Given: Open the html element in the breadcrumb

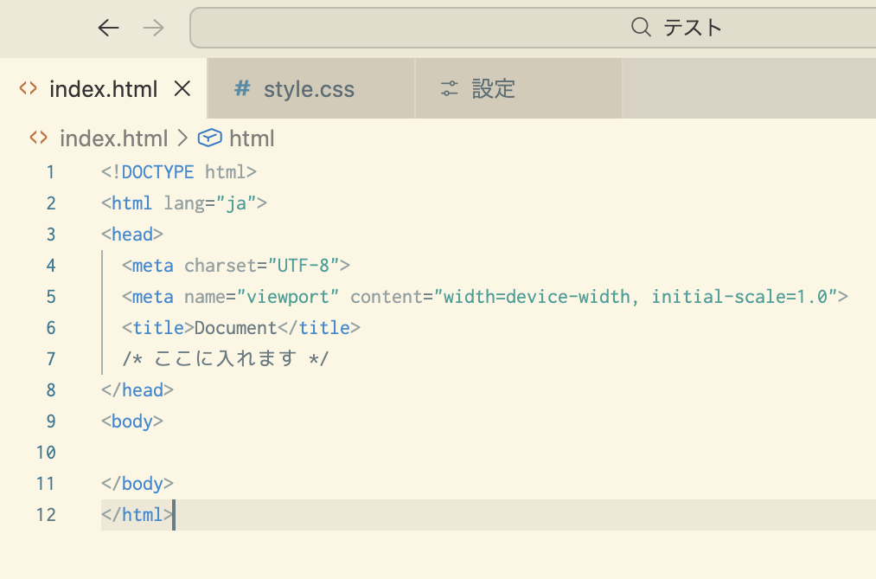Looking at the screenshot, I should (253, 138).
